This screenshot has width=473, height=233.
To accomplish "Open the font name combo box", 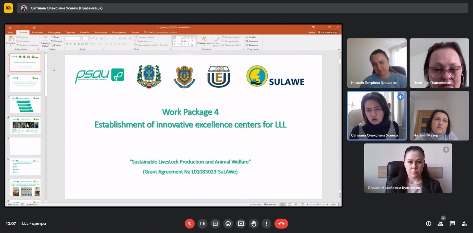I will coord(73,38).
